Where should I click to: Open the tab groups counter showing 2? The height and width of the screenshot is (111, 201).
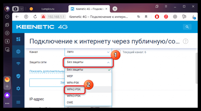point(16,9)
